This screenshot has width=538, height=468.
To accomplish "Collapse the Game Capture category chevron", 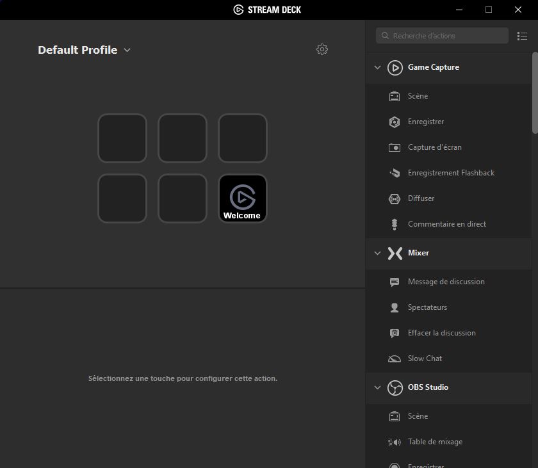I will point(377,67).
